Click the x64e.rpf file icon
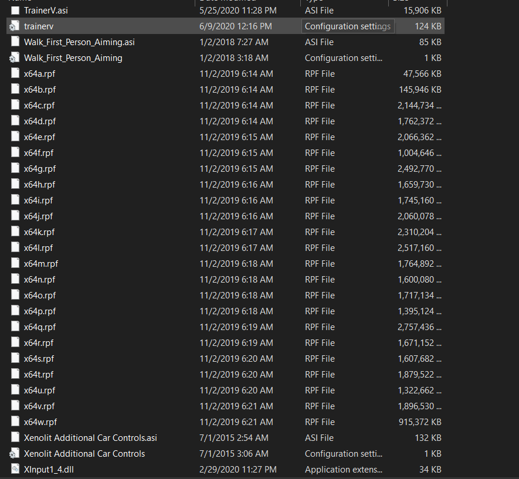Image resolution: width=519 pixels, height=479 pixels. tap(15, 137)
